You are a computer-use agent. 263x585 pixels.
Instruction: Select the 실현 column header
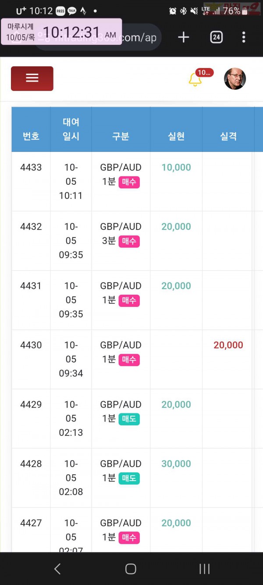point(176,136)
